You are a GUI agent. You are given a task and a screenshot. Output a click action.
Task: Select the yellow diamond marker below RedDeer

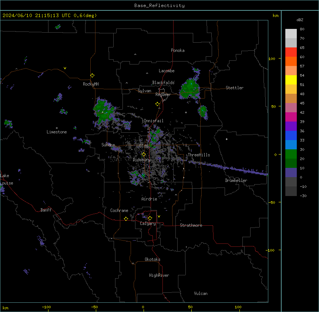(157, 104)
